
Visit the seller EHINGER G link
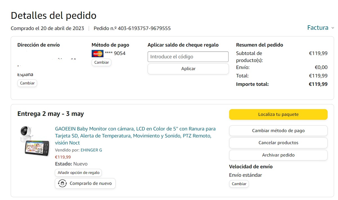91,150
